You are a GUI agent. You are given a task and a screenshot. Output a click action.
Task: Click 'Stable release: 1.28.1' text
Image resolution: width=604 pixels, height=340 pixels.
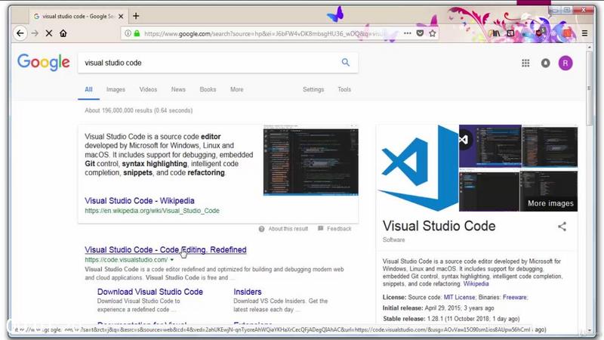tap(451, 319)
